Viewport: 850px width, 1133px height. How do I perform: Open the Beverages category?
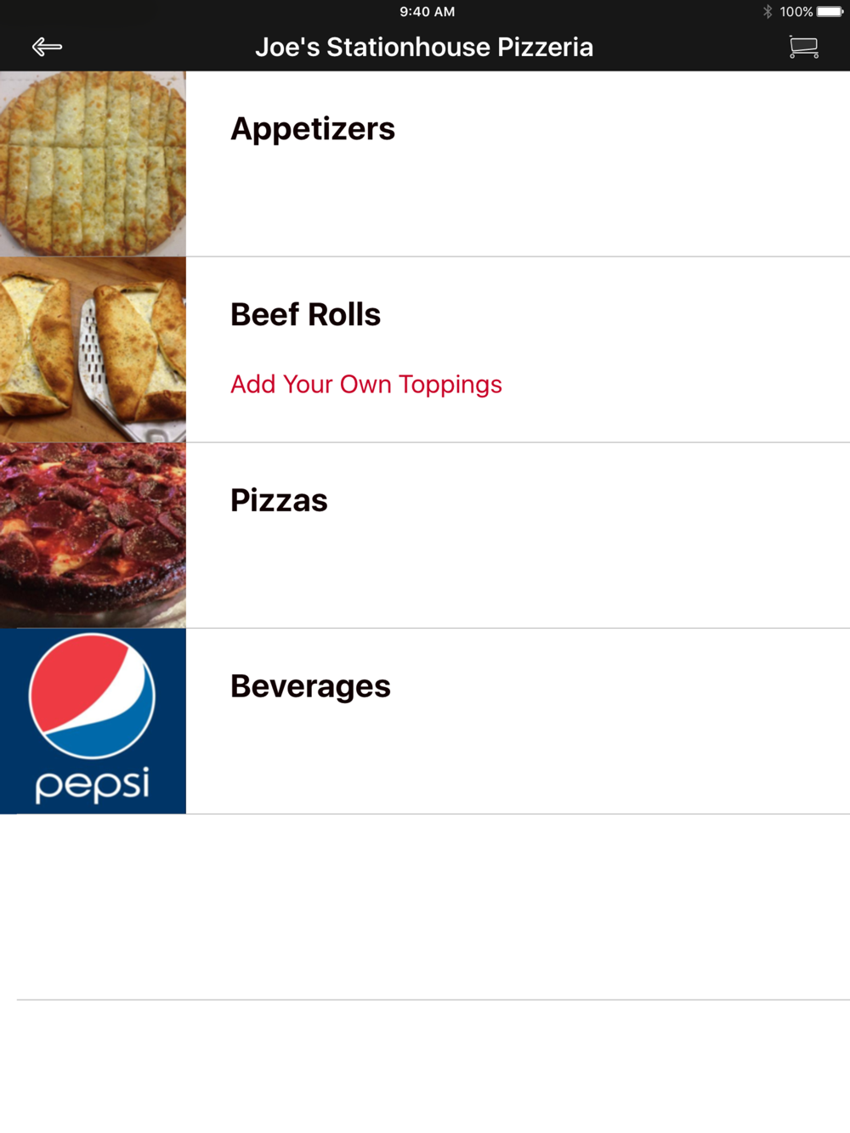pyautogui.click(x=310, y=686)
